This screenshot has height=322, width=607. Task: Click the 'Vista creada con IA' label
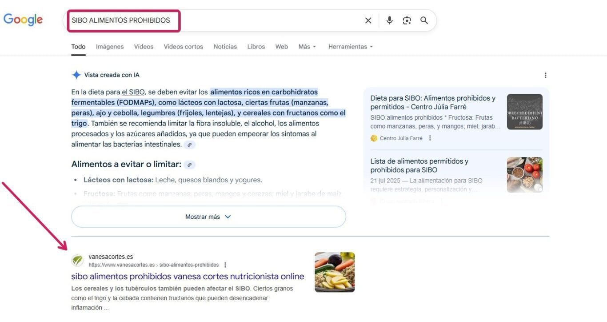[x=112, y=75]
